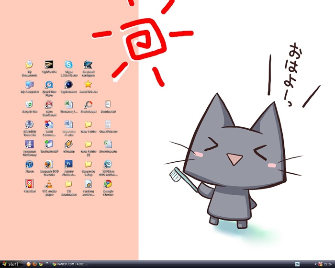The height and width of the screenshot is (268, 335).
Task: Click the system tray notification icon
Action: pyautogui.click(x=320, y=264)
